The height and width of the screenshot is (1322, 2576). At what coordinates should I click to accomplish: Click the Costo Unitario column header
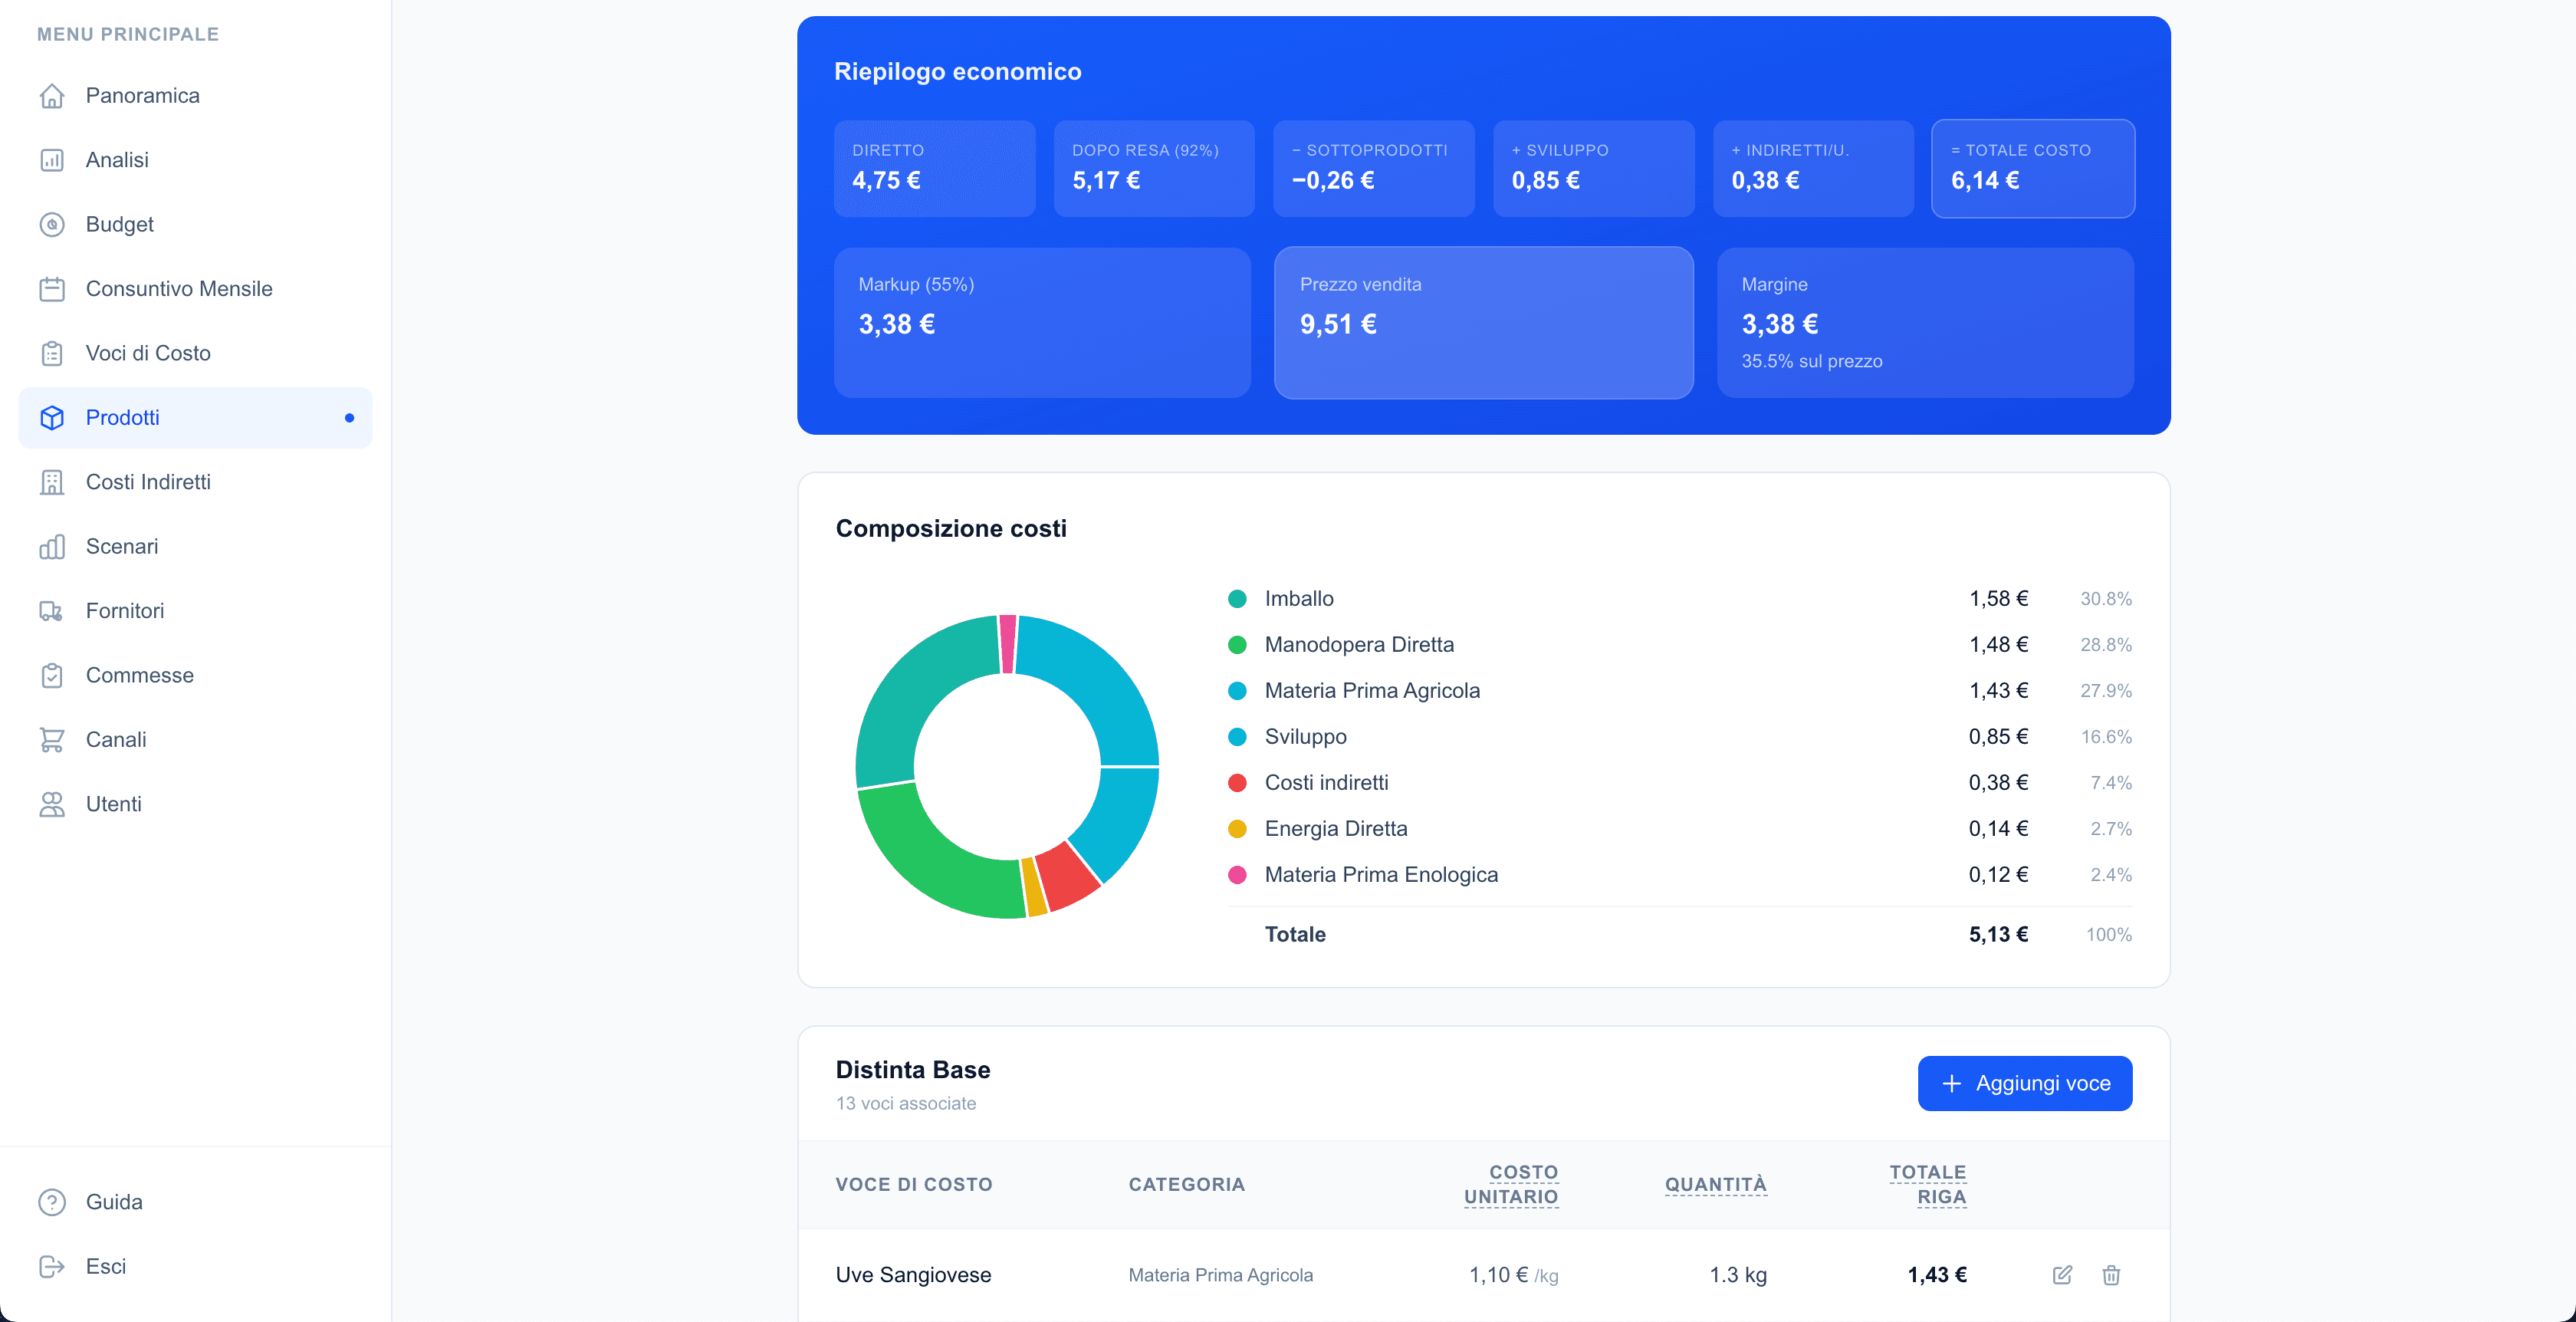[1511, 1185]
